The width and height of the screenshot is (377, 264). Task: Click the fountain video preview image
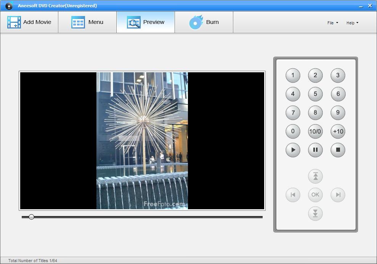(142, 141)
